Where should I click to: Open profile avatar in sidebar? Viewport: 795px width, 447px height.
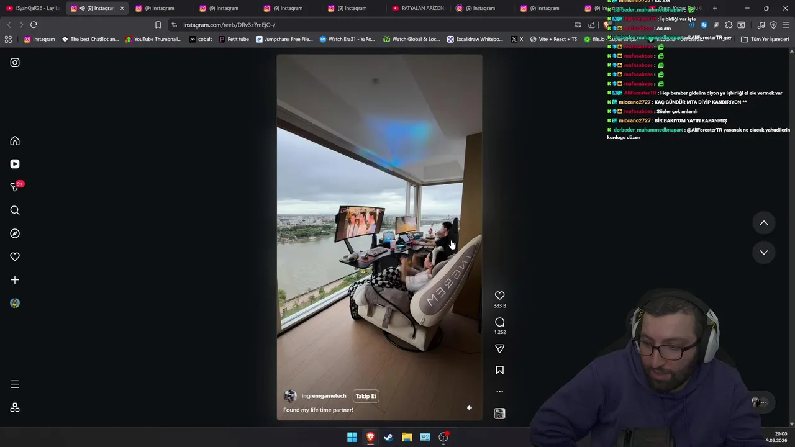(15, 303)
